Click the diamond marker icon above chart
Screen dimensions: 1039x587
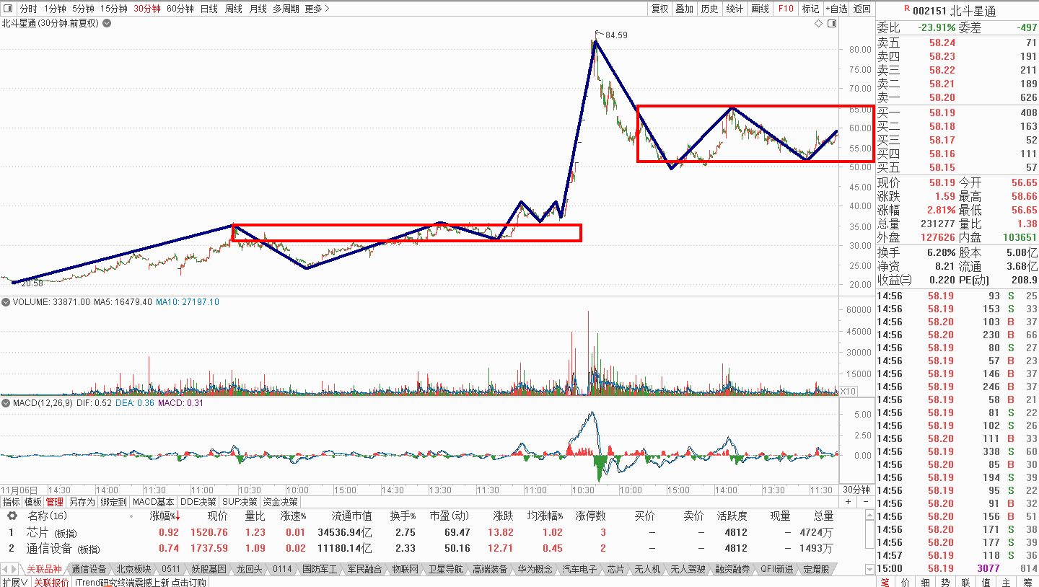(818, 23)
